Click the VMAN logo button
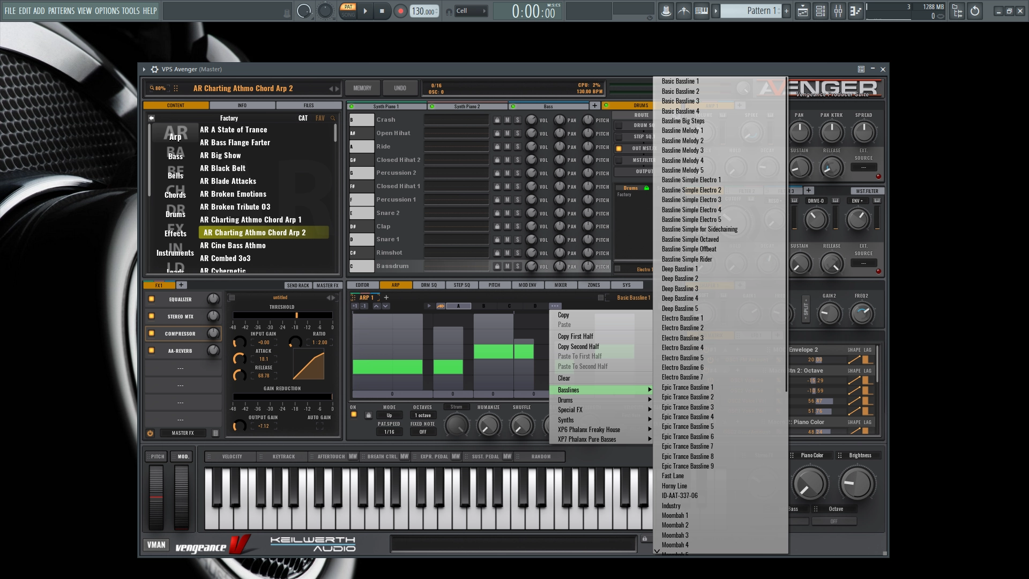This screenshot has width=1029, height=579. [156, 545]
